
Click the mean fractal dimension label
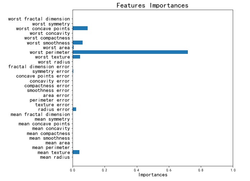[40, 114]
